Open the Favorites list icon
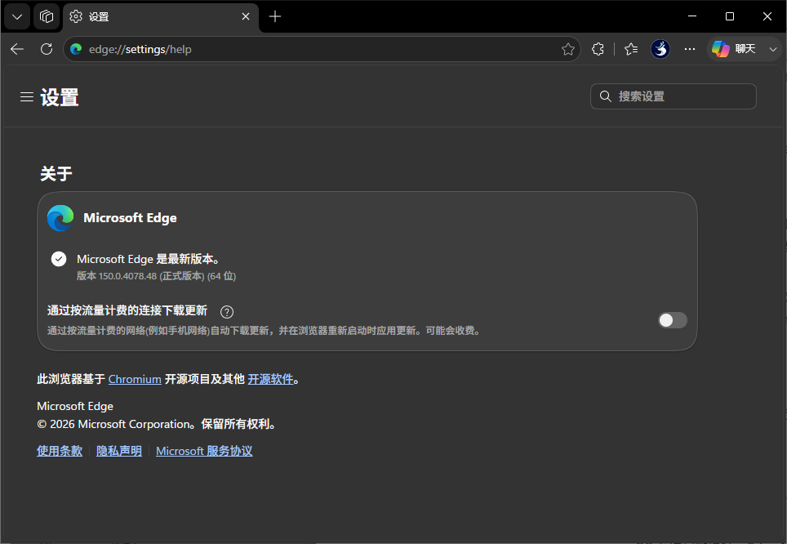The image size is (787, 544). point(631,49)
